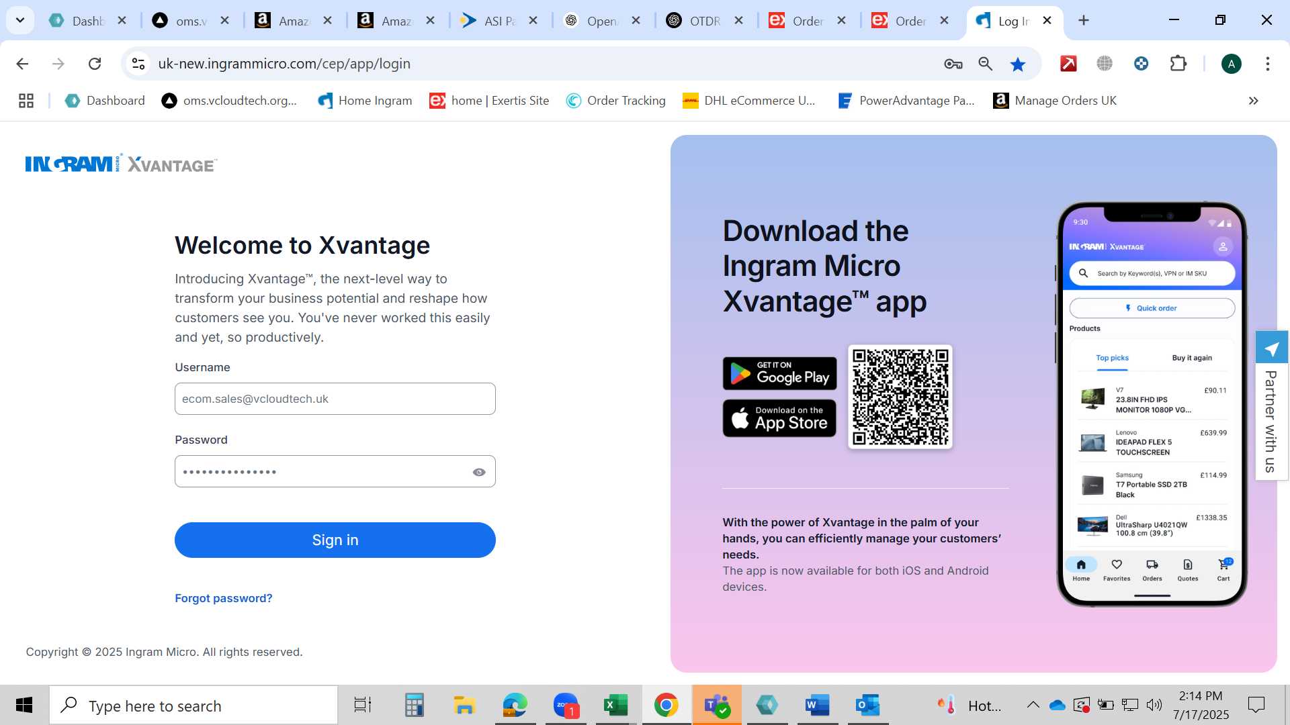1290x725 pixels.
Task: Open File Explorer from the taskbar
Action: pos(464,706)
